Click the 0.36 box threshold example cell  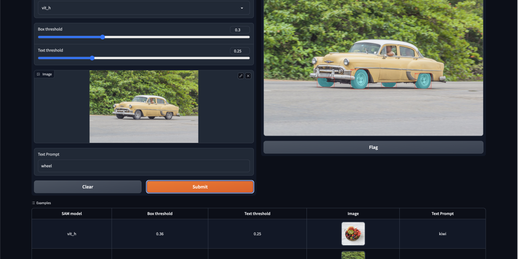160,234
